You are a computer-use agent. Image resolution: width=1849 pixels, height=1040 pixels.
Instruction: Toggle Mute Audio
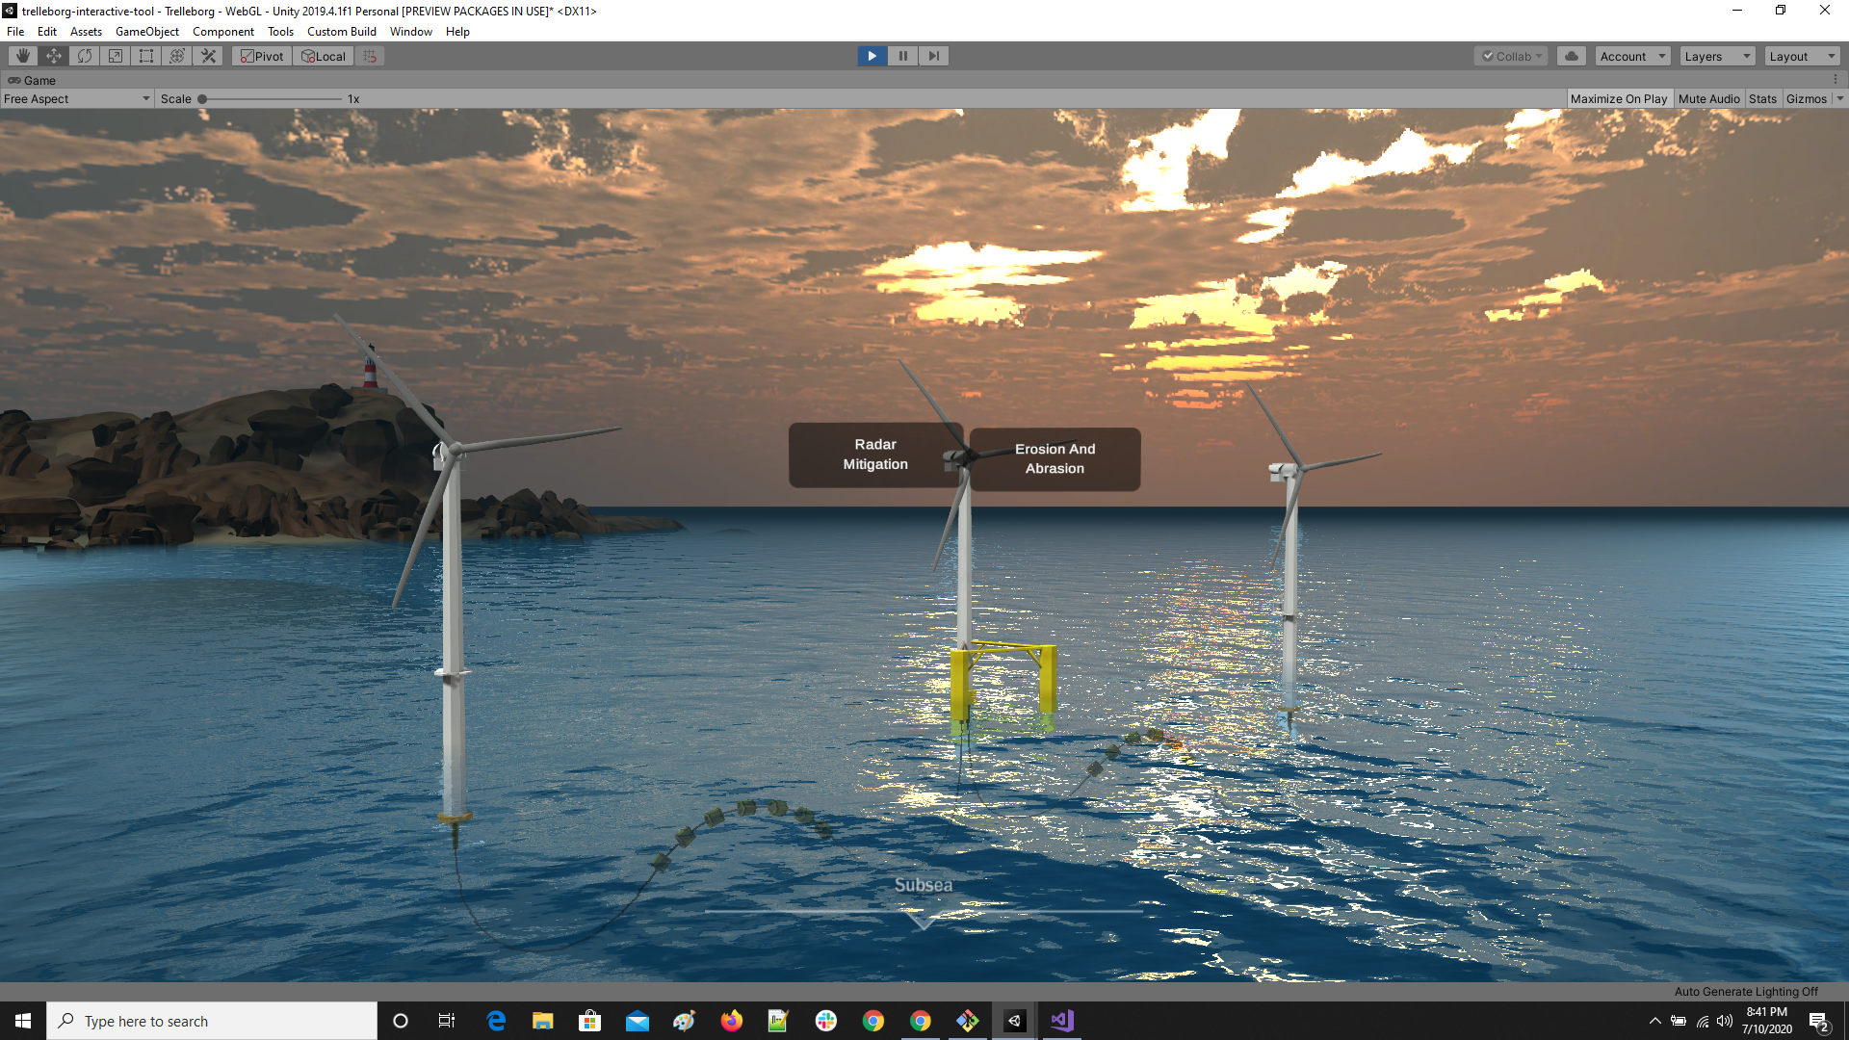(1708, 98)
